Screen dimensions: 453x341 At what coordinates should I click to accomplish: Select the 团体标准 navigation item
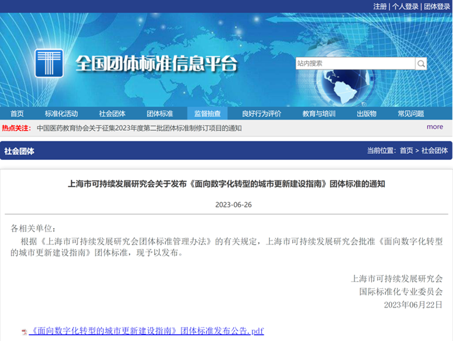coord(160,113)
